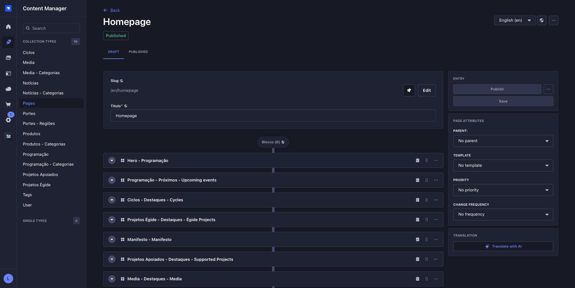The width and height of the screenshot is (575, 288).
Task: Click the Translate with AI button
Action: (503, 246)
